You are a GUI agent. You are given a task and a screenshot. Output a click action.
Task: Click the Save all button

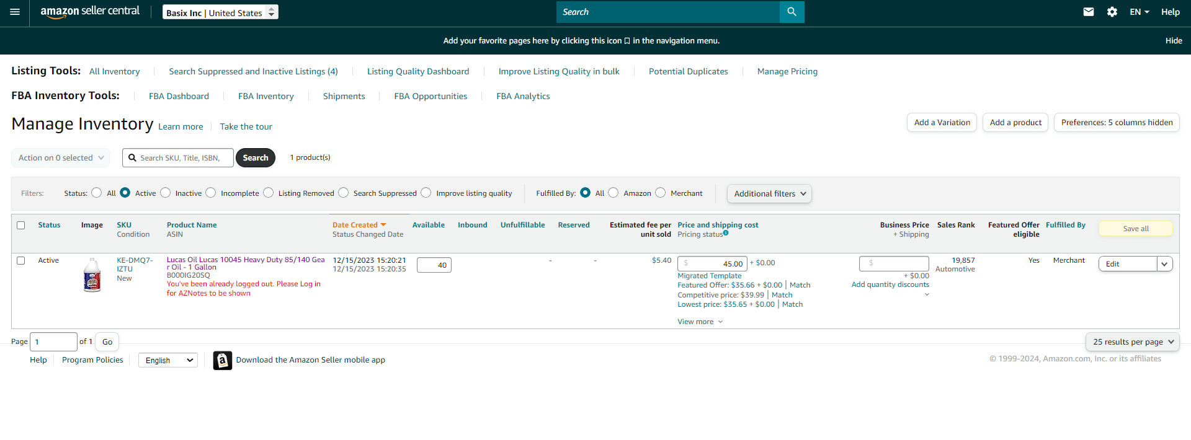click(x=1136, y=229)
